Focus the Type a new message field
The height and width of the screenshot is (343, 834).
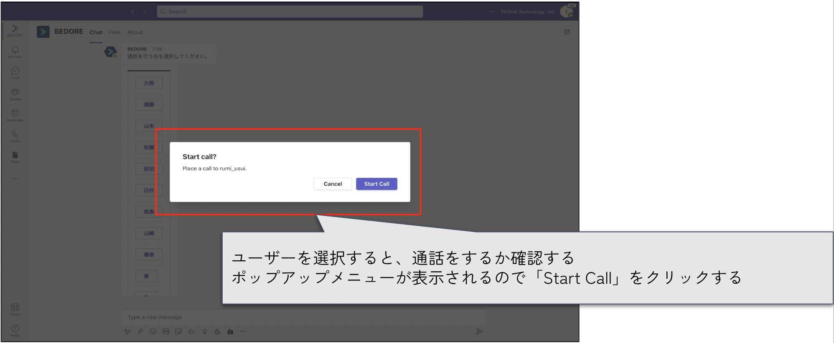(304, 317)
